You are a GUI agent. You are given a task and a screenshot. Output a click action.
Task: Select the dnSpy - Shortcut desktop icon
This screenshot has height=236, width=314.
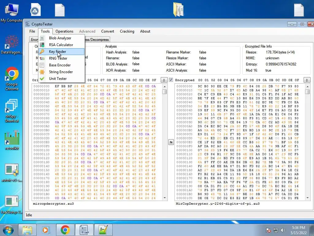(12, 111)
